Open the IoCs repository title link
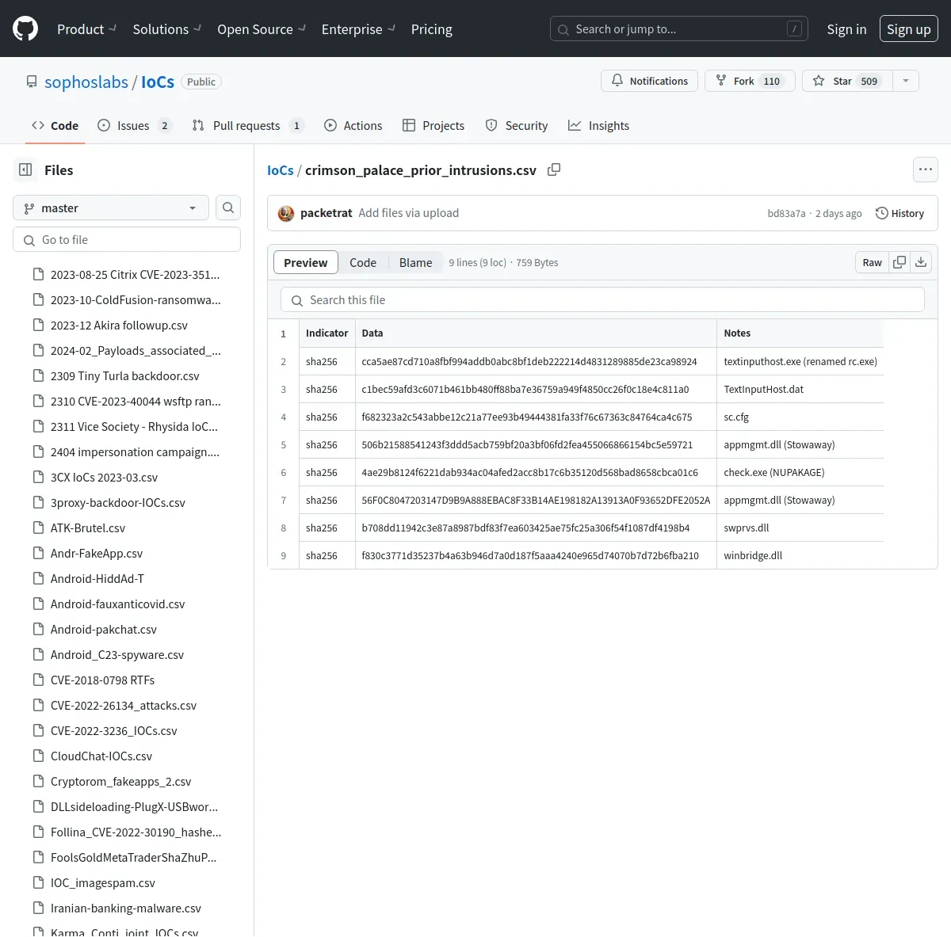 (x=158, y=82)
